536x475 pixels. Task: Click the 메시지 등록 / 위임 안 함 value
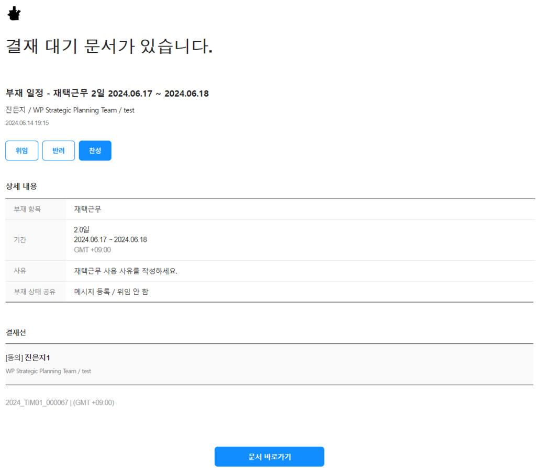click(111, 292)
